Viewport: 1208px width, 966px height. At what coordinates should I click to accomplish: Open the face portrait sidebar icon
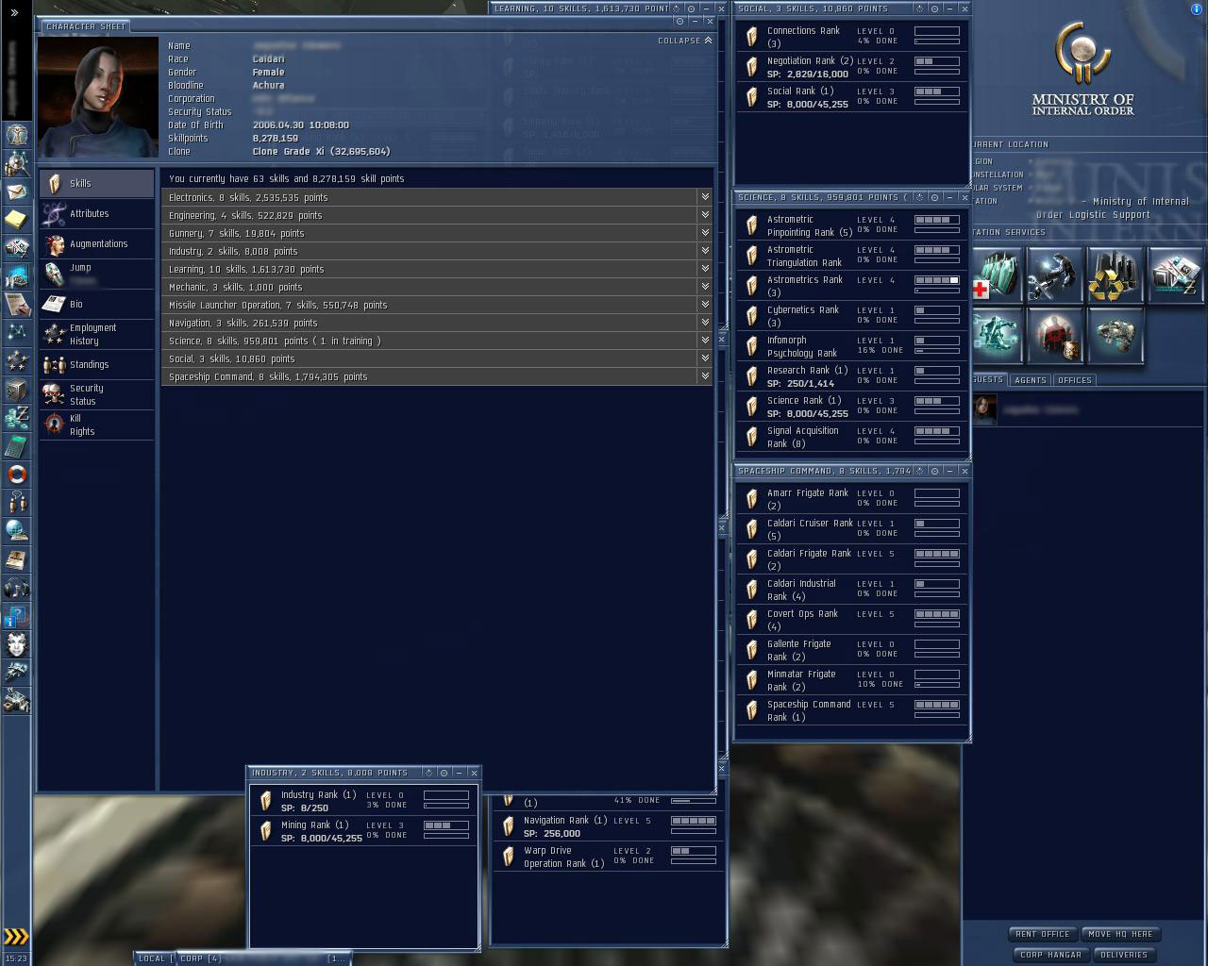17,643
